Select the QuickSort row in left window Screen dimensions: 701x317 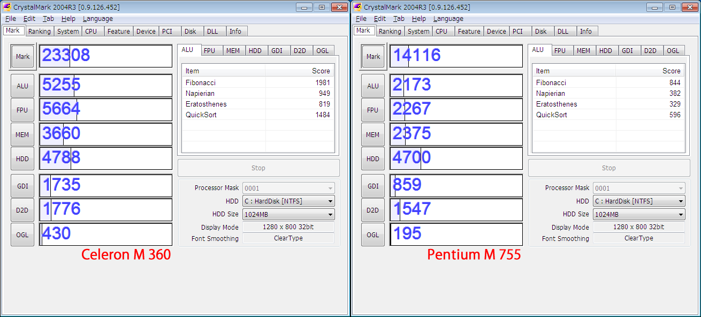258,115
